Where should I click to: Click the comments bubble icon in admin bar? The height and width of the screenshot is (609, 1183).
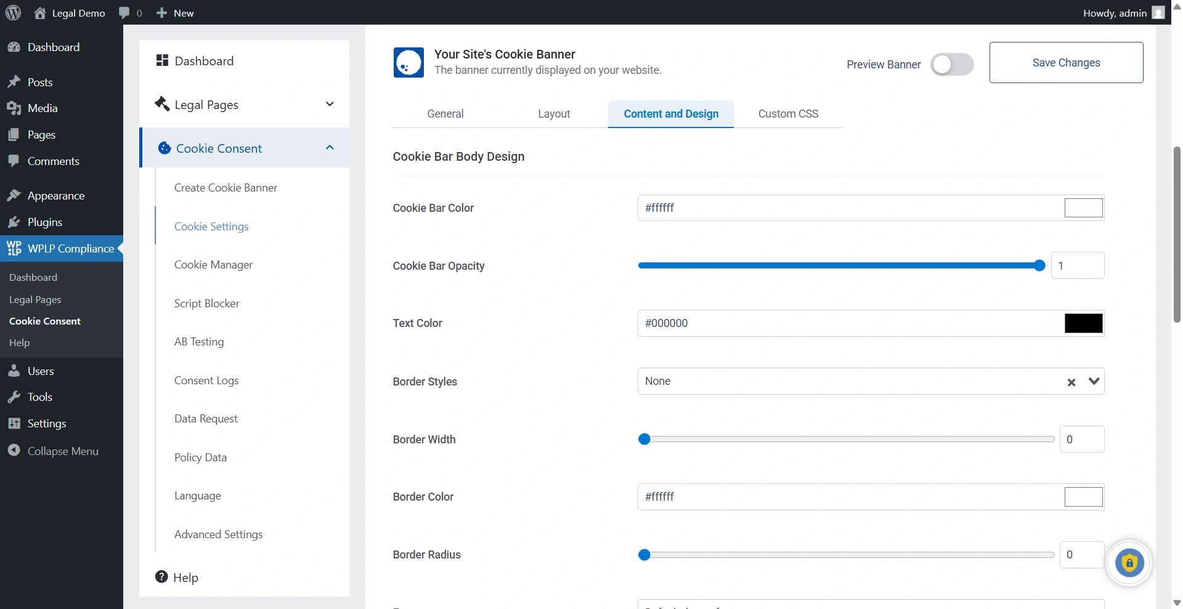(124, 13)
